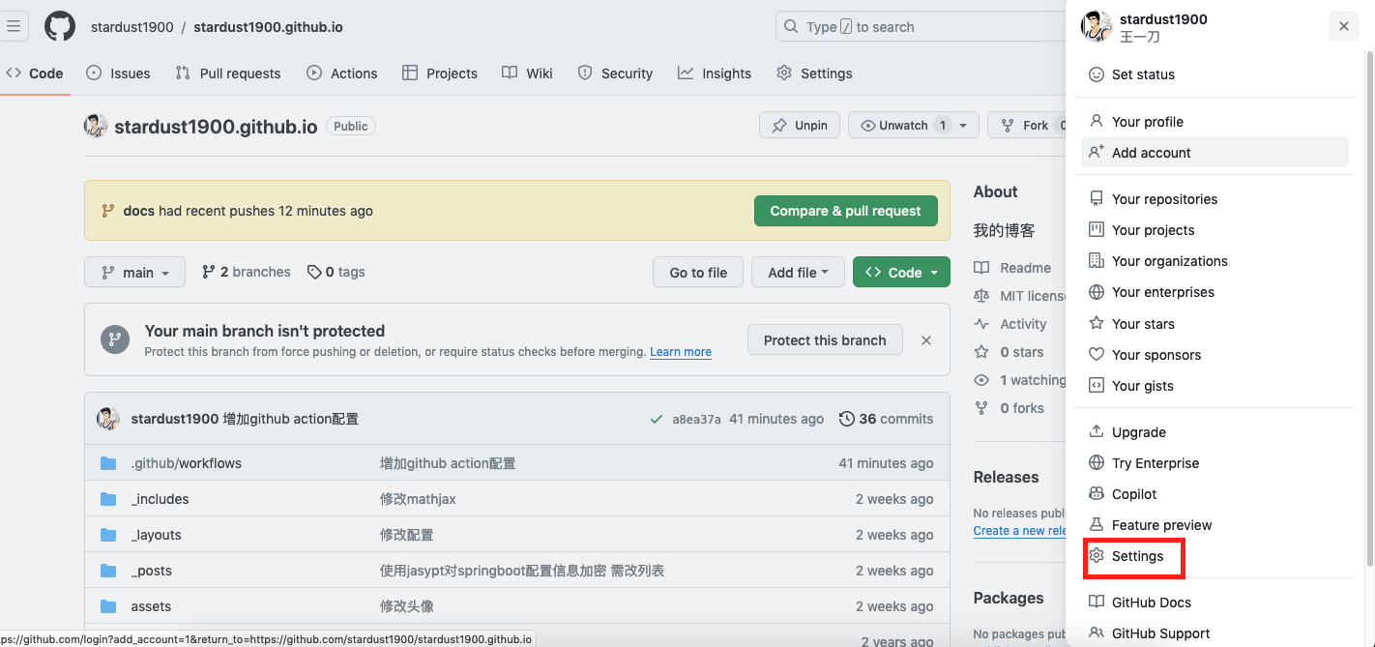This screenshot has width=1375, height=647.
Task: Expand the Unwatch notifications dropdown
Action: pyautogui.click(x=962, y=125)
